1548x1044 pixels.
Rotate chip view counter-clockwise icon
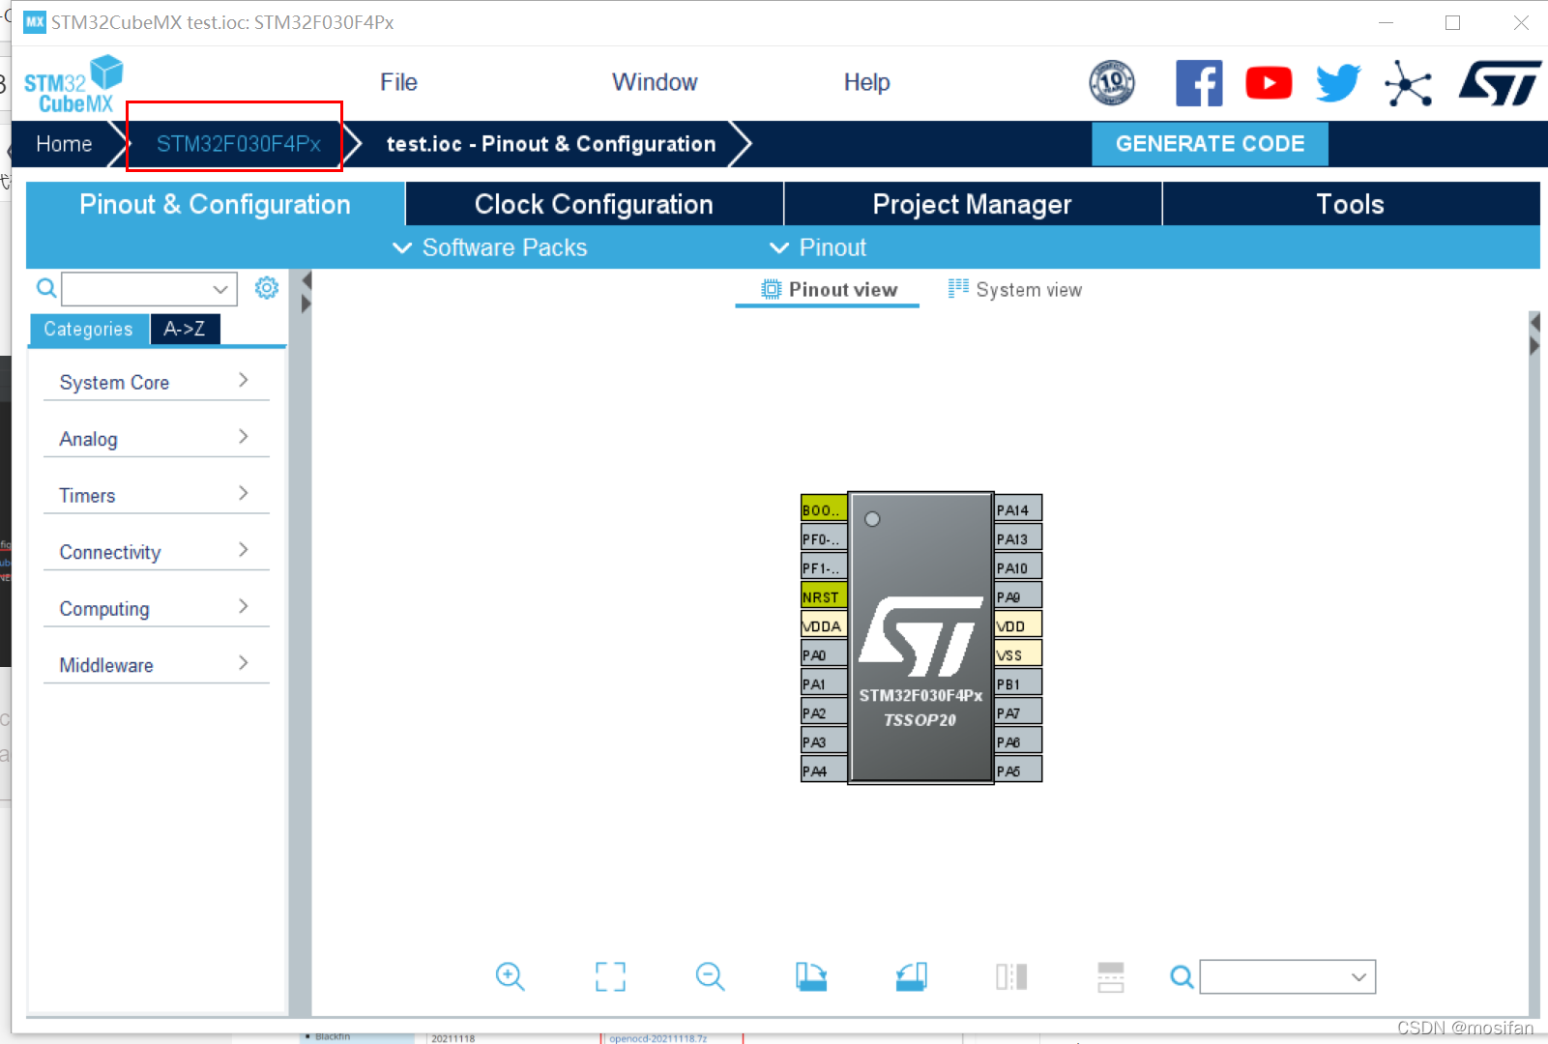(911, 976)
